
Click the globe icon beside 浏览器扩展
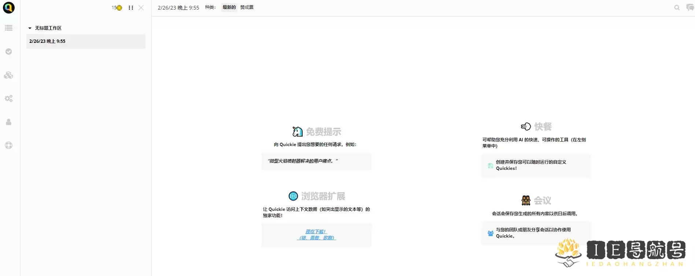coord(293,196)
